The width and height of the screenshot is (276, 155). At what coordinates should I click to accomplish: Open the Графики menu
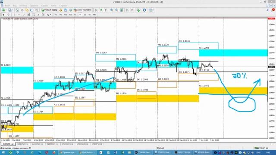click(34, 6)
